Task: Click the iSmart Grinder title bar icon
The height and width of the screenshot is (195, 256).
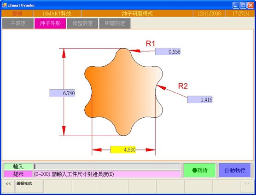Action: (x=5, y=5)
